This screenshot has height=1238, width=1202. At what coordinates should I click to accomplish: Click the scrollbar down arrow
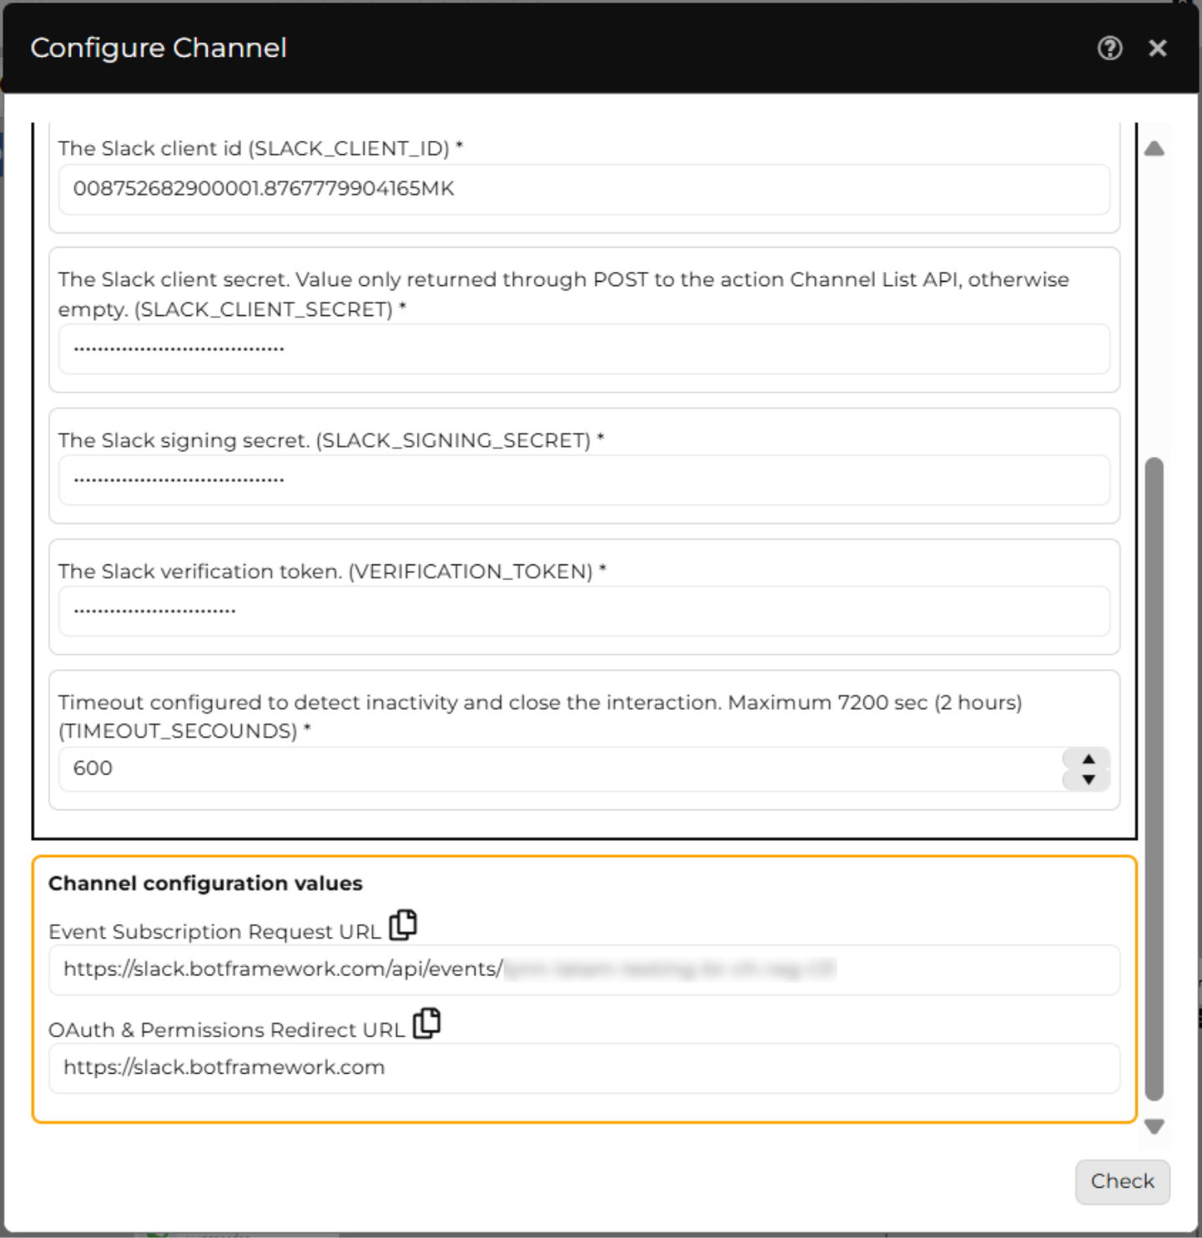click(1155, 1125)
